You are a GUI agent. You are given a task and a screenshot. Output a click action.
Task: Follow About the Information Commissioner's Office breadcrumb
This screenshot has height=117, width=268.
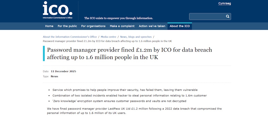click(x=70, y=37)
